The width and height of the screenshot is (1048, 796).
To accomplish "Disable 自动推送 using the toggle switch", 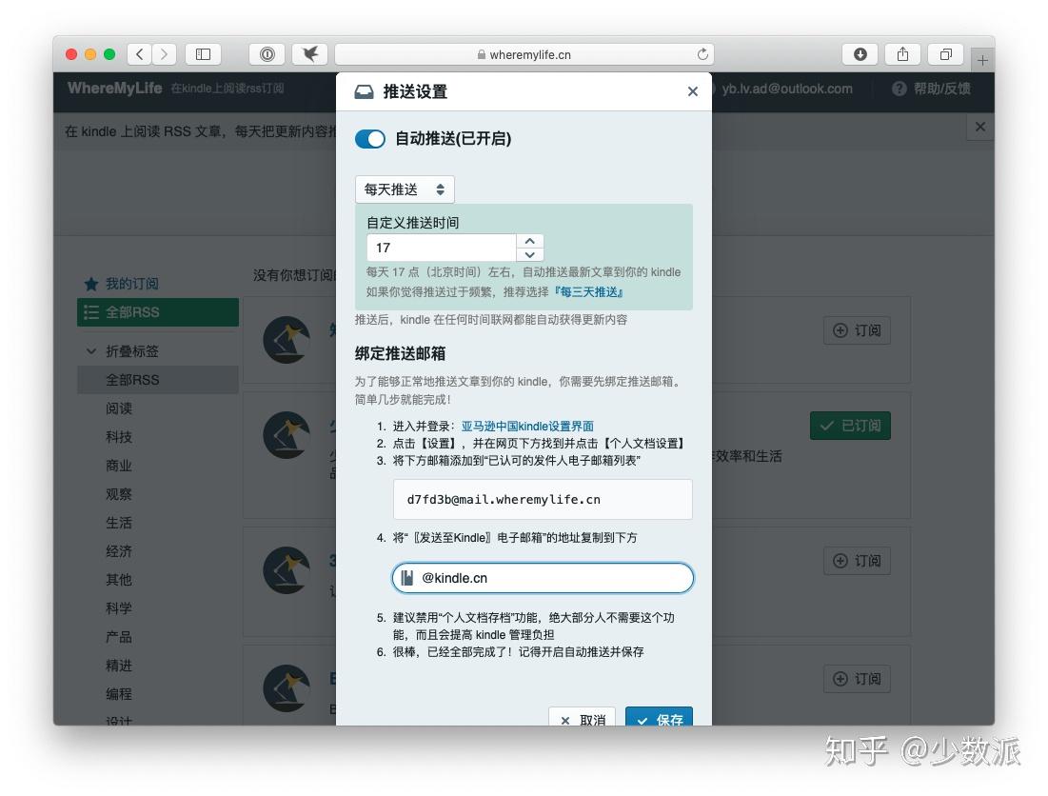I will 370,139.
